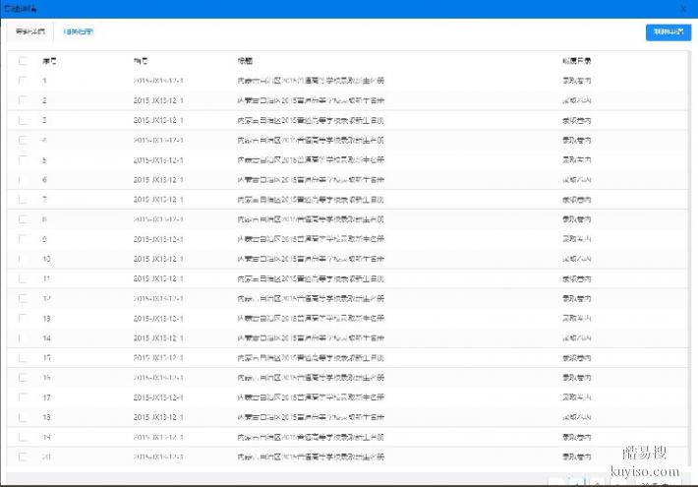The width and height of the screenshot is (698, 487).
Task: Enable the checkbox for row 7
Action: (x=23, y=200)
